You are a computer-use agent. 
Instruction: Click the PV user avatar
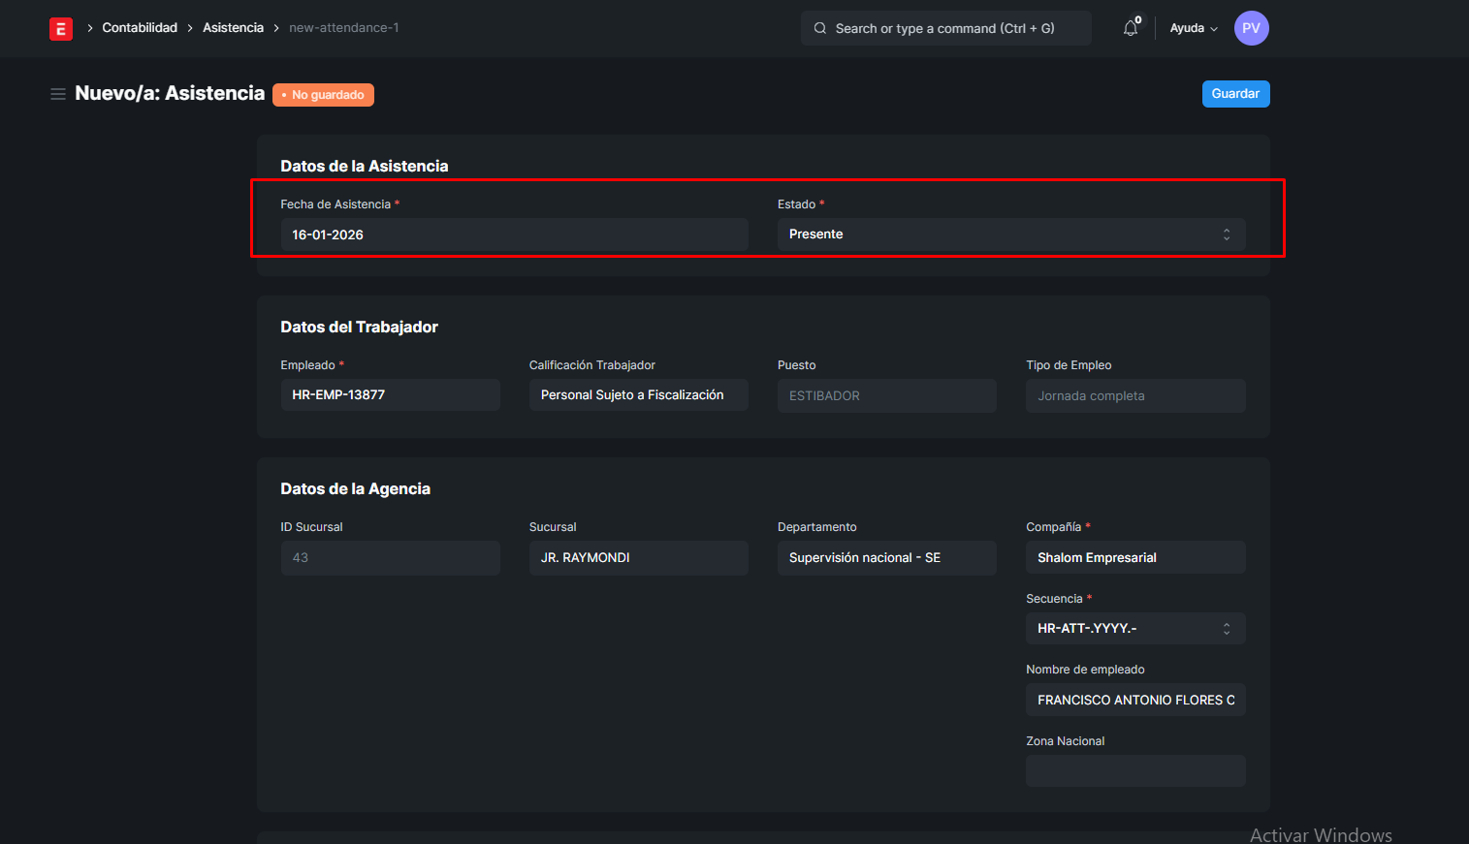coord(1251,28)
